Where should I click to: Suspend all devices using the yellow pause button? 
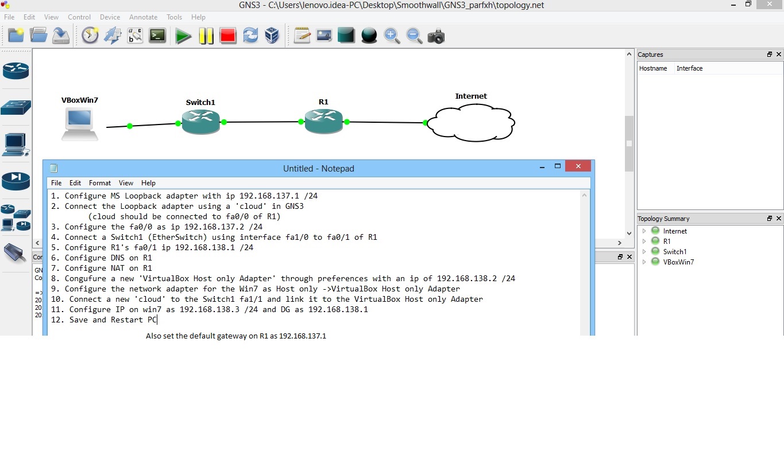point(206,36)
